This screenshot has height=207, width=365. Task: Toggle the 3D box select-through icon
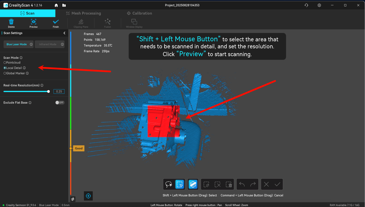(x=193, y=184)
